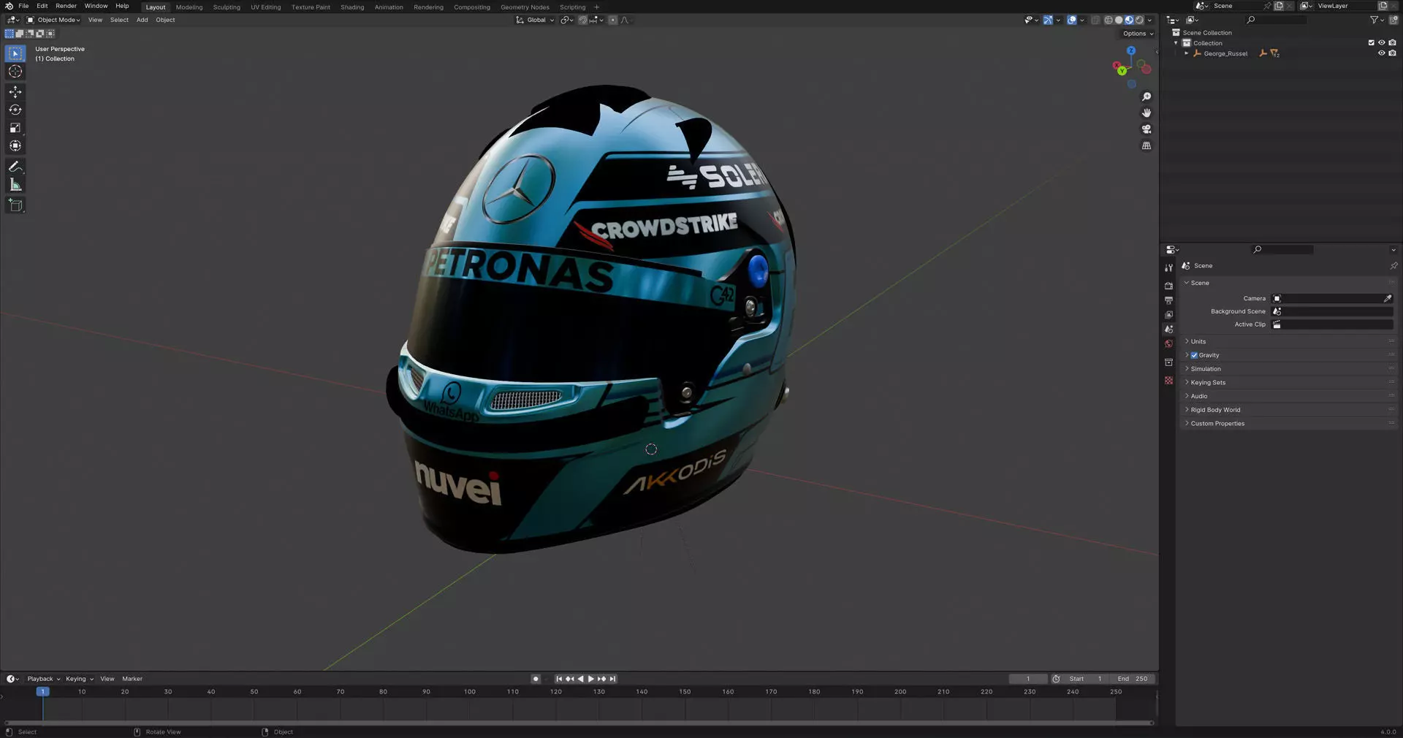Open the Render properties tab
The height and width of the screenshot is (738, 1403).
[1168, 286]
